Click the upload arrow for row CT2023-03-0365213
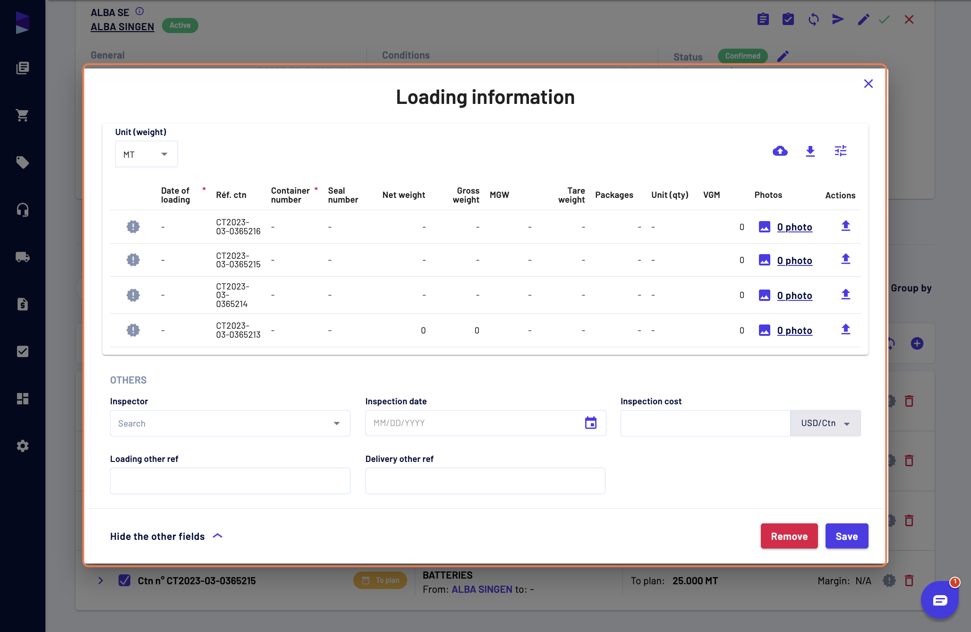The height and width of the screenshot is (632, 971). click(x=845, y=329)
